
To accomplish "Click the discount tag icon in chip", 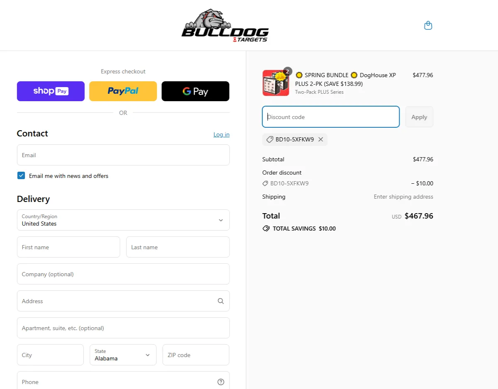I will tap(270, 139).
